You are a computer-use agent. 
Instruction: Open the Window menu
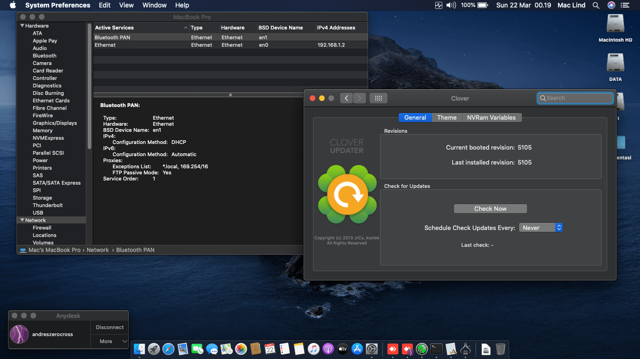click(155, 5)
